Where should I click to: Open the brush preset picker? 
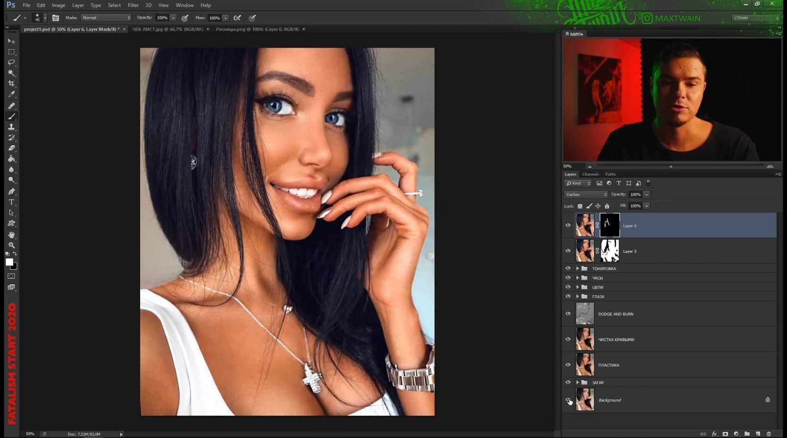(x=40, y=18)
